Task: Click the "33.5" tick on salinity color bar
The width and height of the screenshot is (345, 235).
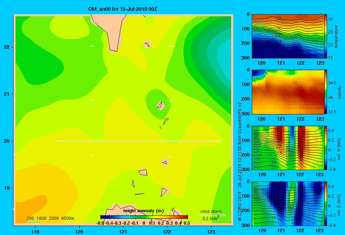Action: [332, 112]
